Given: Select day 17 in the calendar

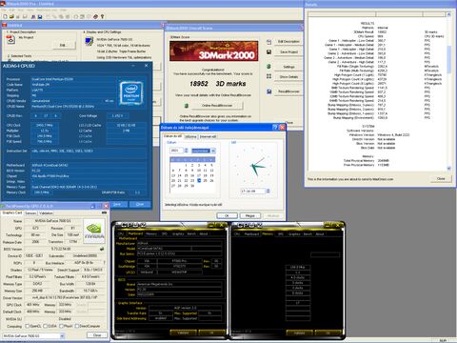Looking at the screenshot, I should [x=199, y=175].
